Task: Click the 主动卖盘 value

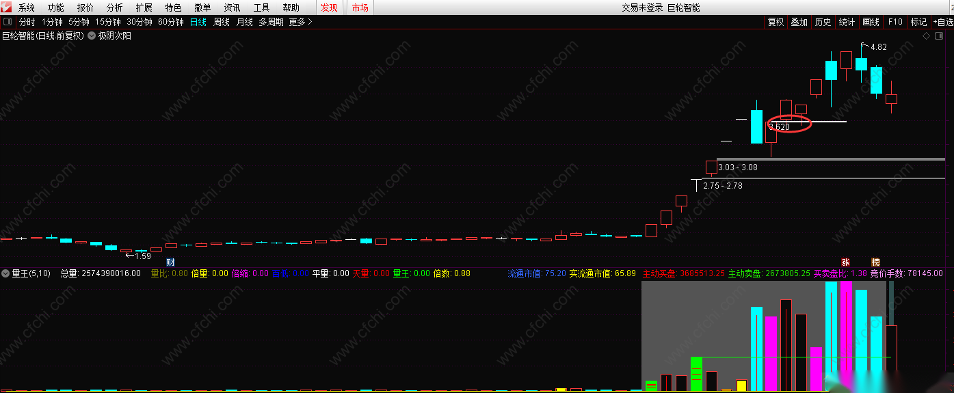Action: 769,273
